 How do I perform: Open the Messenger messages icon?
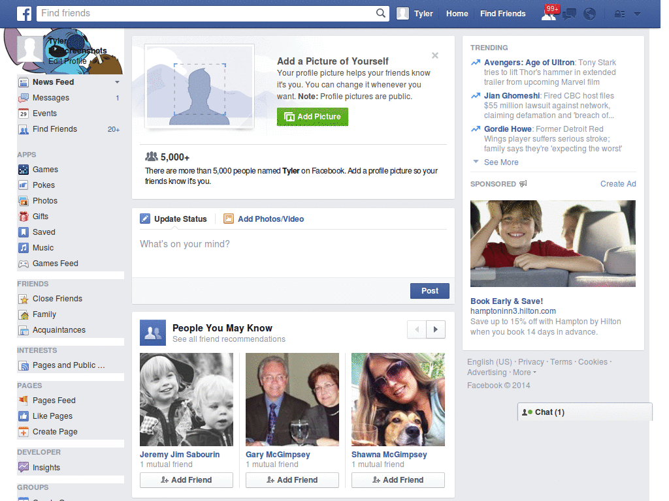tap(569, 13)
